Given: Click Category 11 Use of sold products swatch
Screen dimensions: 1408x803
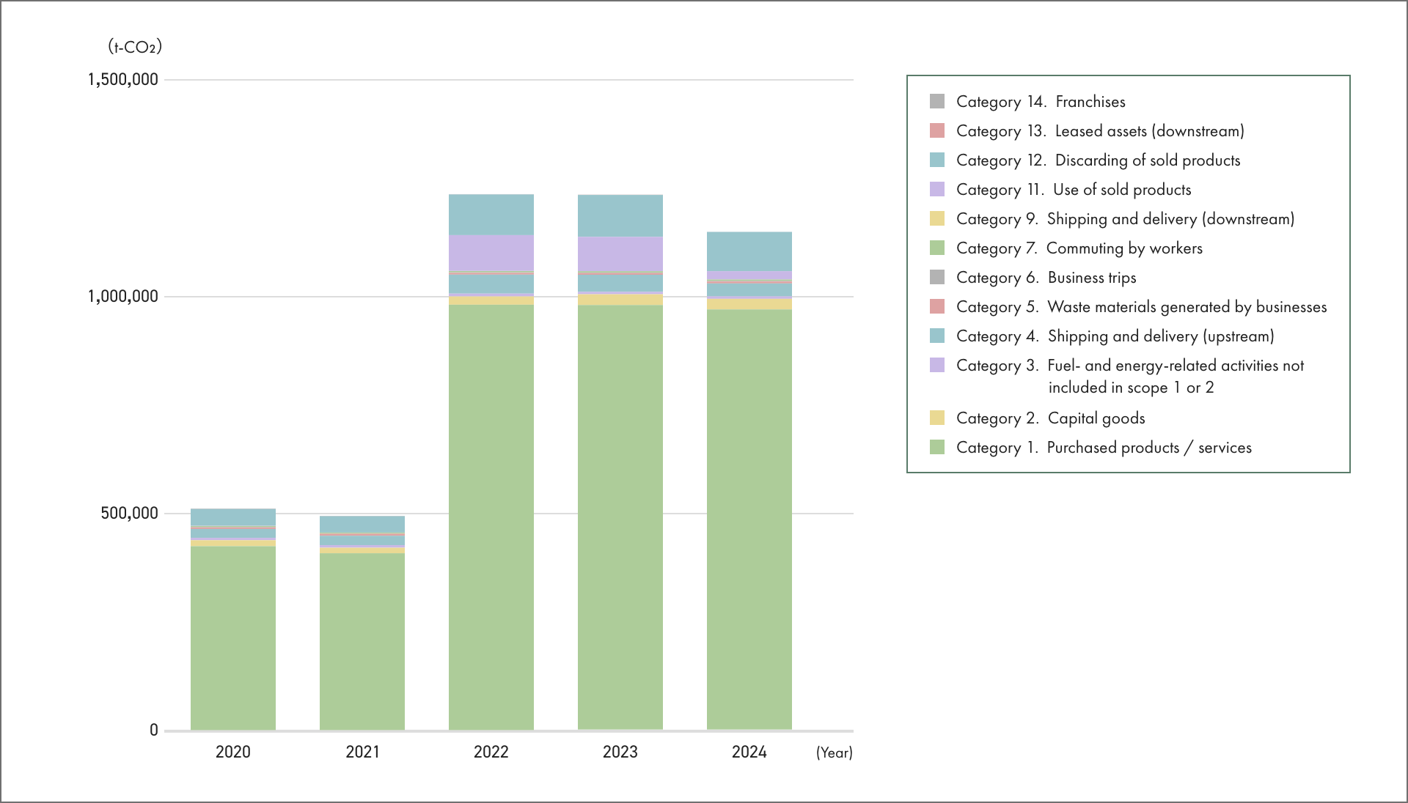Looking at the screenshot, I should coord(936,189).
